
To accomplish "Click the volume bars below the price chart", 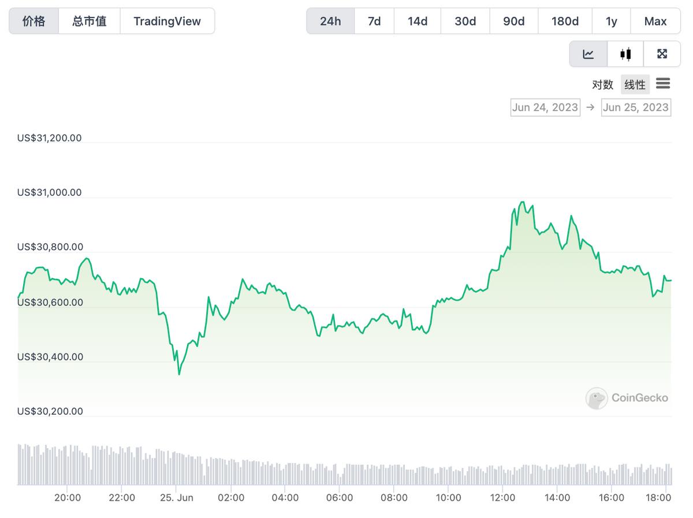I will [x=346, y=462].
